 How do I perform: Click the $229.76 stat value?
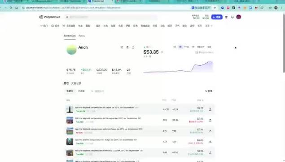coord(101,70)
